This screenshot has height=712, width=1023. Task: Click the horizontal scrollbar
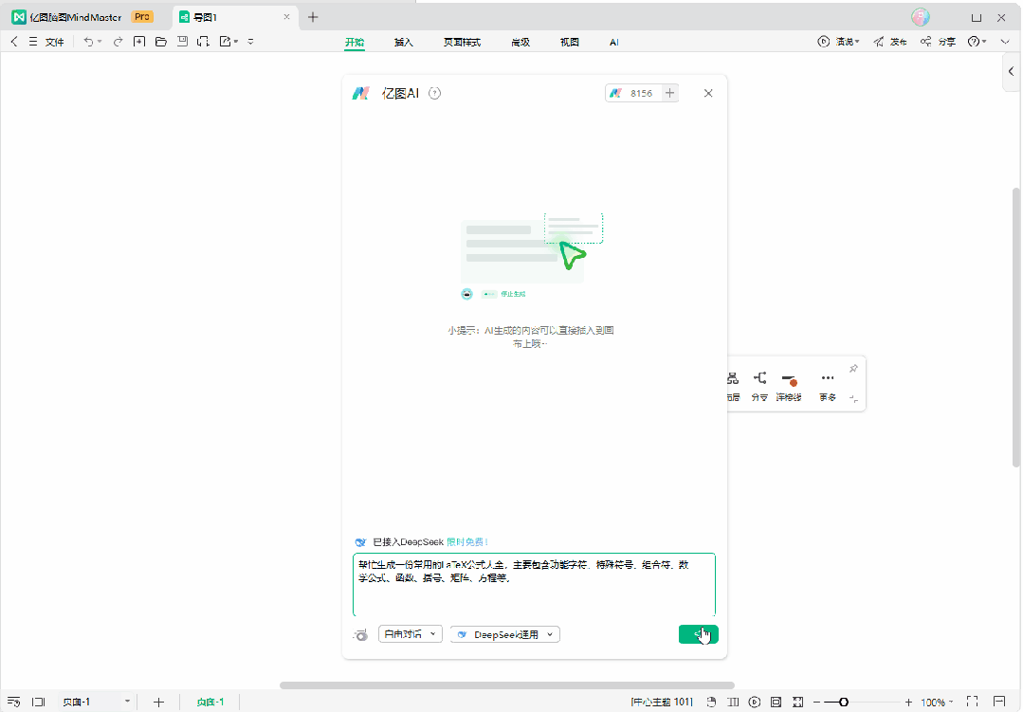(507, 685)
